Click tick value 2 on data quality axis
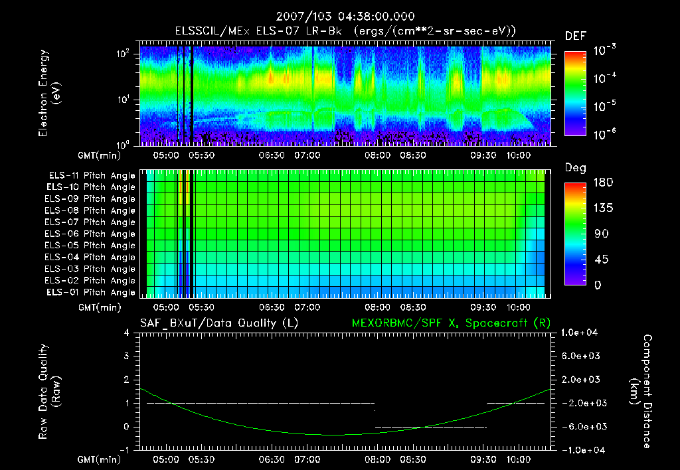 click(127, 380)
